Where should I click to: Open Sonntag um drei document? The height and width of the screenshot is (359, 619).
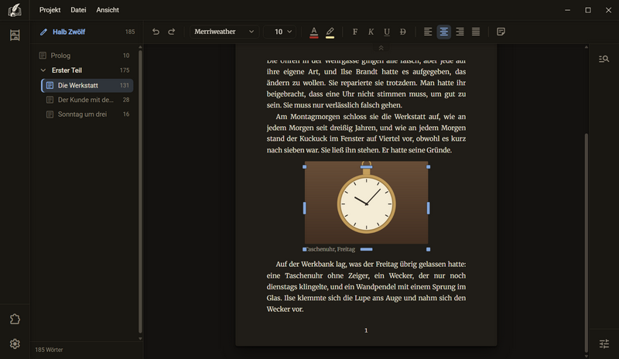87,115
